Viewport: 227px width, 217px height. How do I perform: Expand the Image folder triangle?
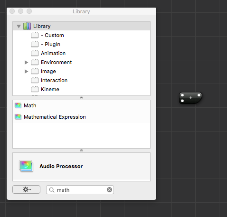26,71
